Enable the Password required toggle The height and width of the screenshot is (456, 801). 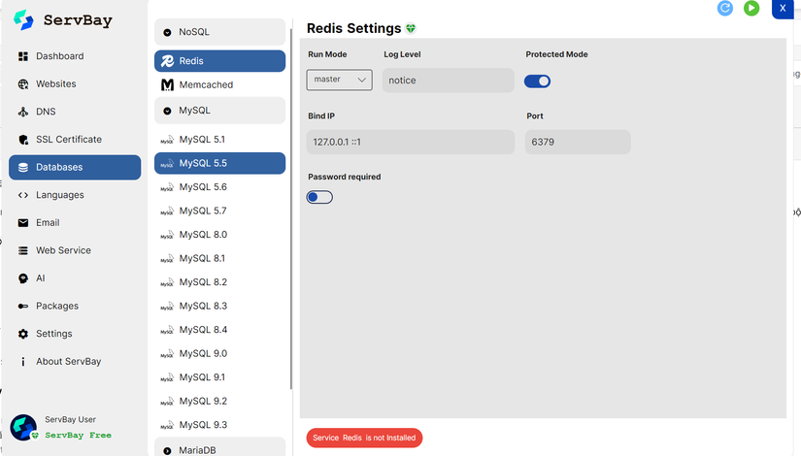[x=319, y=197]
